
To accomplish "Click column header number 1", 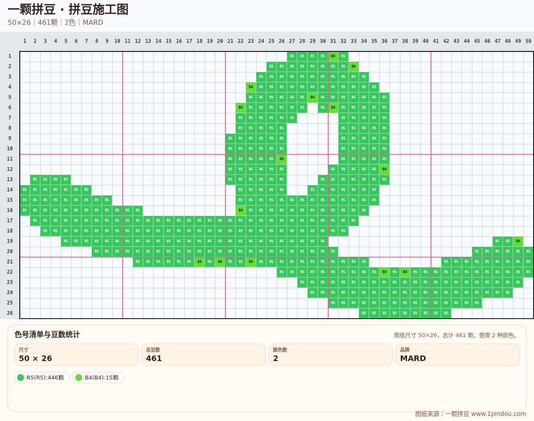I will pos(25,41).
